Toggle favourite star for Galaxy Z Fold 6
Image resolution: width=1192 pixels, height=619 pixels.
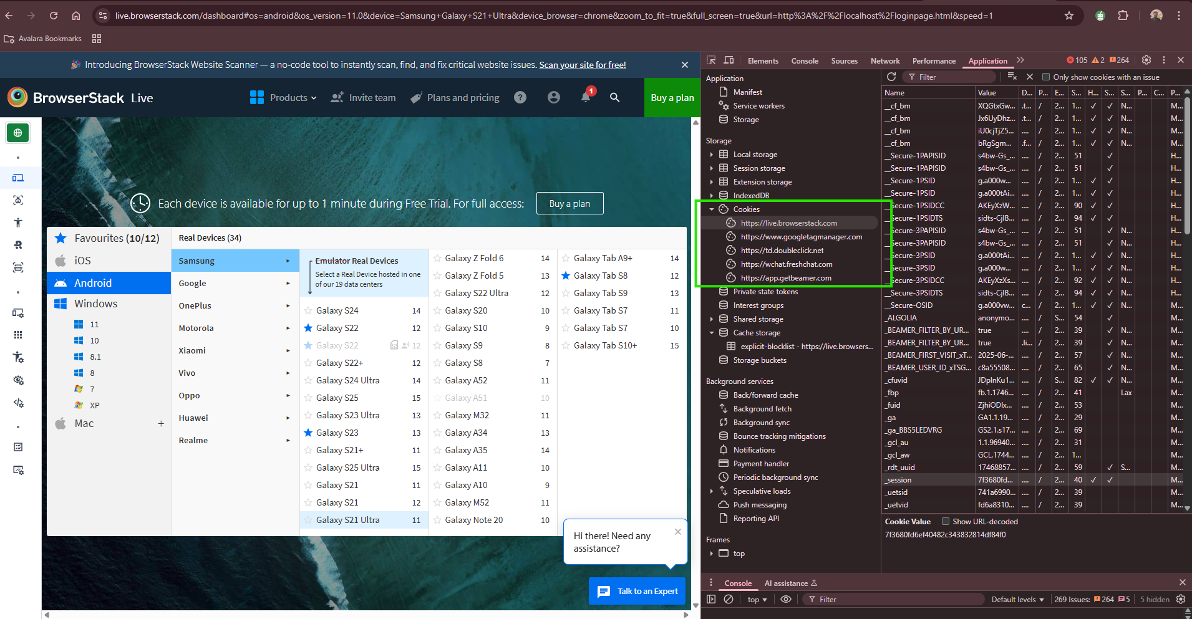pos(437,258)
